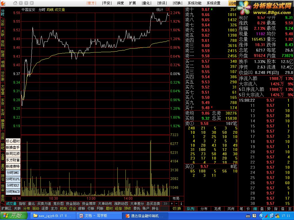Open the 题材 tab in the bottom row
Viewport: 294px width, 220px height.
pyautogui.click(x=109, y=209)
